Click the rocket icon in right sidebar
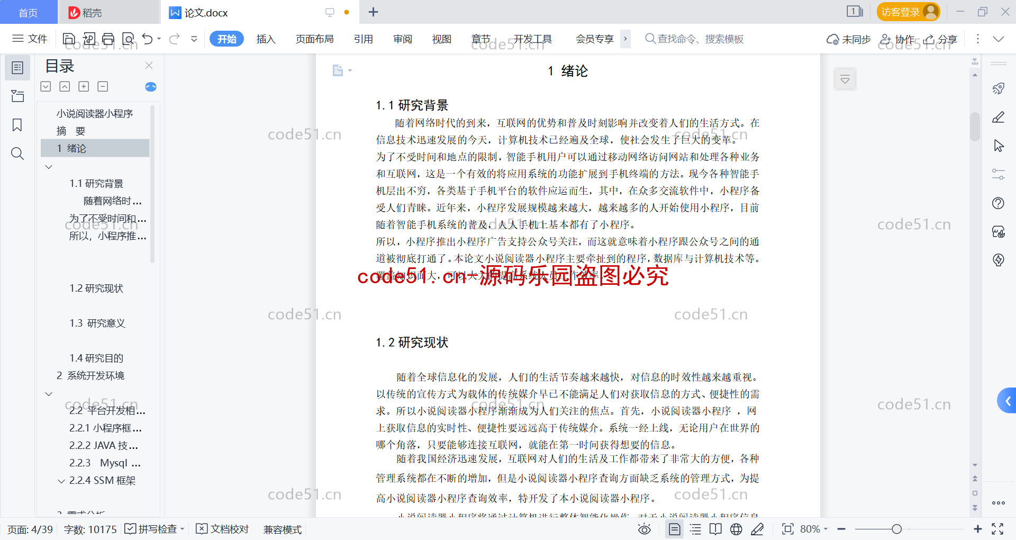1016x540 pixels. 999,88
